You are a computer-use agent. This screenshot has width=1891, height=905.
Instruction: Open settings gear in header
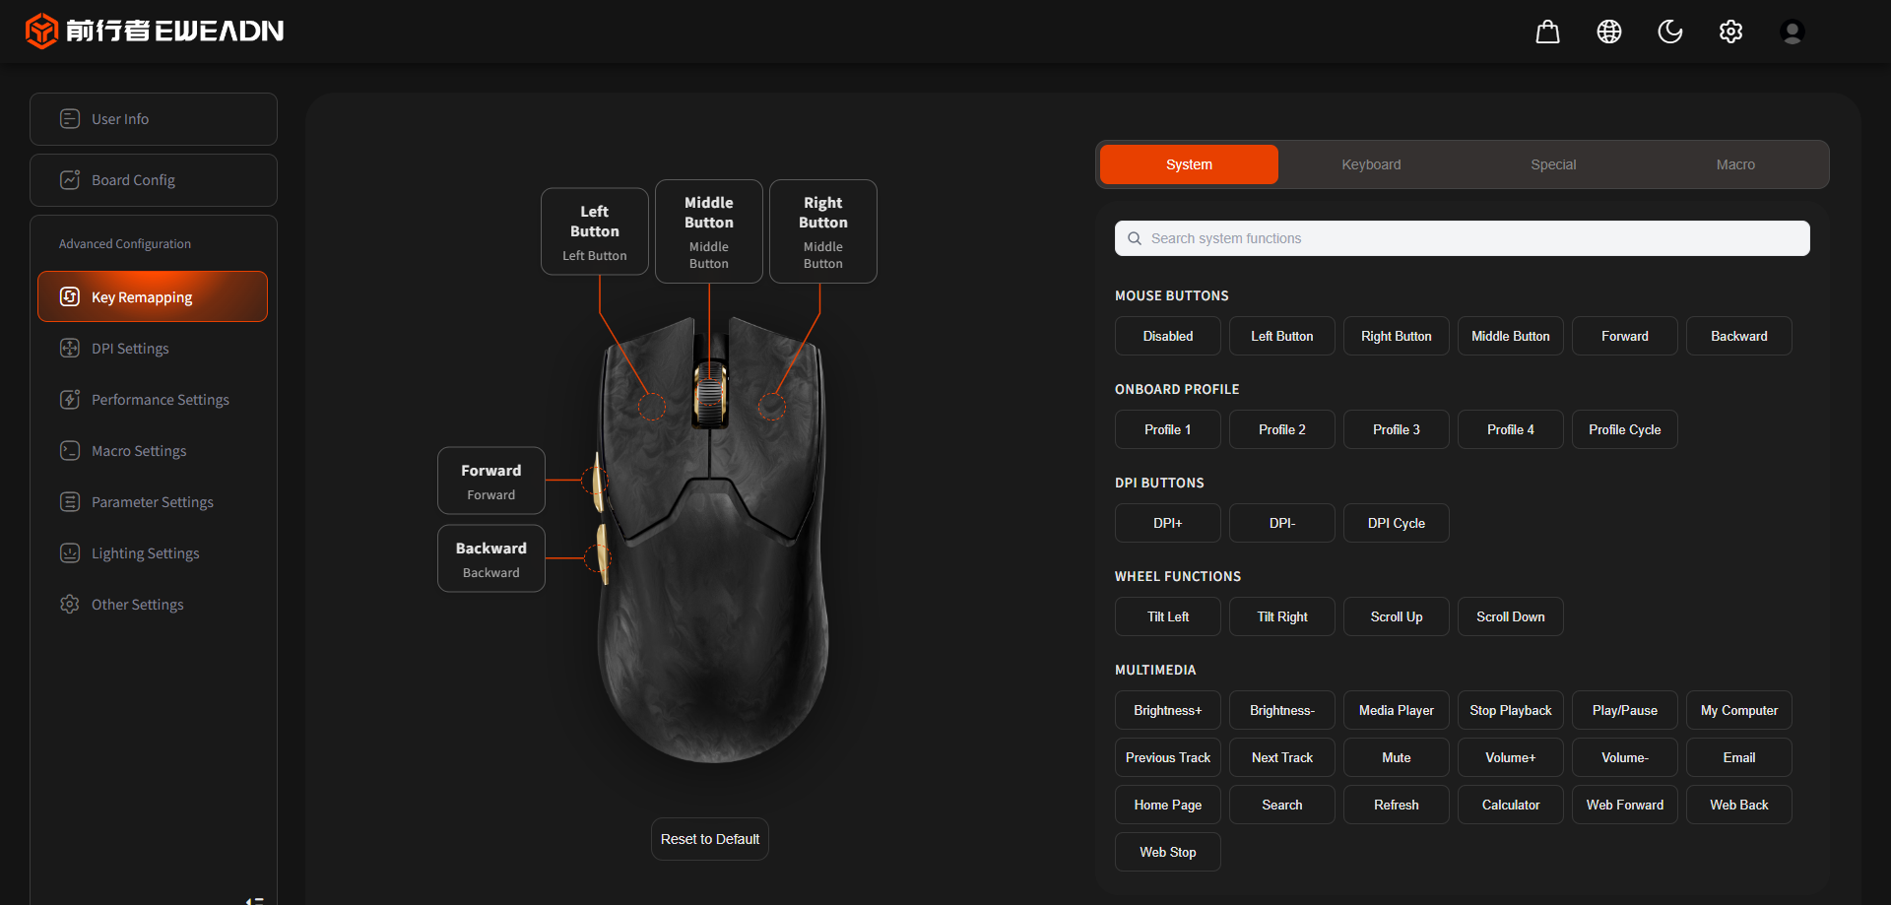pyautogui.click(x=1730, y=32)
